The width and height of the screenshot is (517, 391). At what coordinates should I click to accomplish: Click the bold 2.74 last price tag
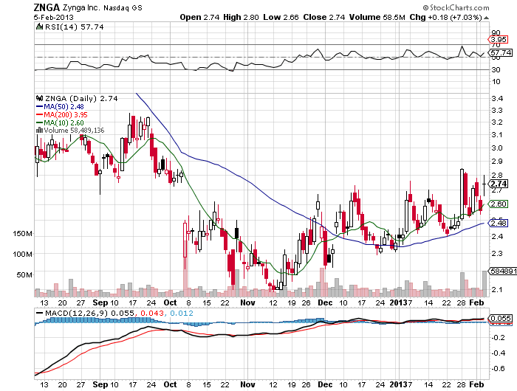[499, 184]
